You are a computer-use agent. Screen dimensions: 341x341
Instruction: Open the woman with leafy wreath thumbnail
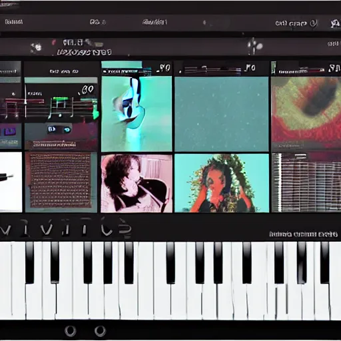click(x=222, y=183)
